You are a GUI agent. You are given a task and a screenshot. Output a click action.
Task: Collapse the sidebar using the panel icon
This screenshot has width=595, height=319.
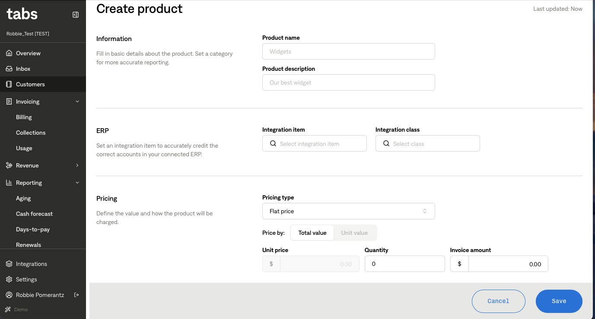pyautogui.click(x=76, y=15)
